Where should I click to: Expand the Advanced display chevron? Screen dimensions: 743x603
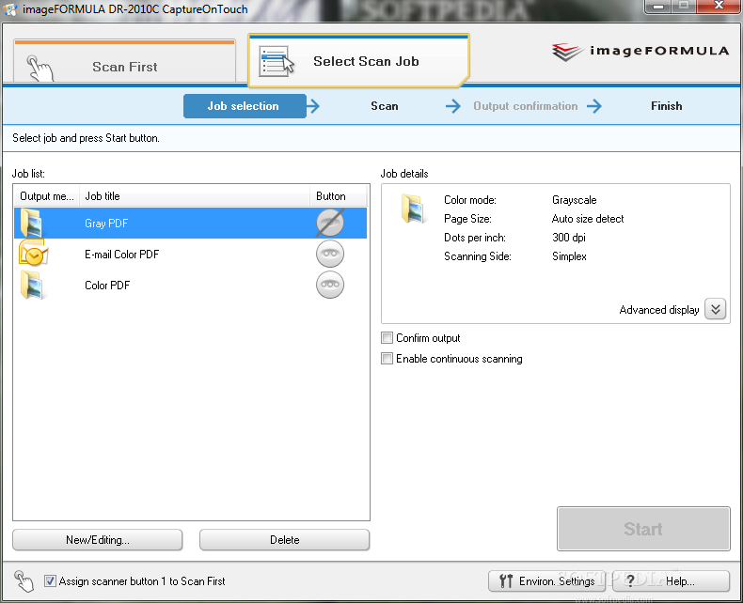pyautogui.click(x=715, y=310)
